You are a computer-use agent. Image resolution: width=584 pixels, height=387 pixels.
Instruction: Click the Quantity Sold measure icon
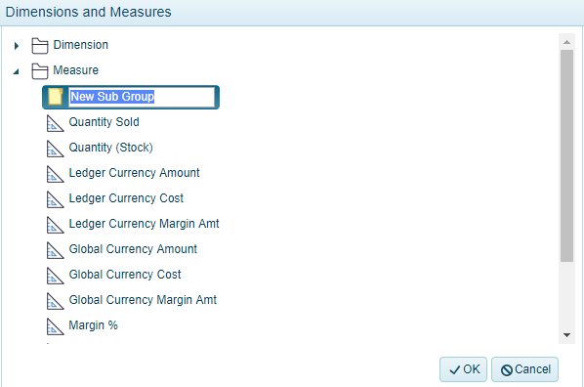(55, 123)
